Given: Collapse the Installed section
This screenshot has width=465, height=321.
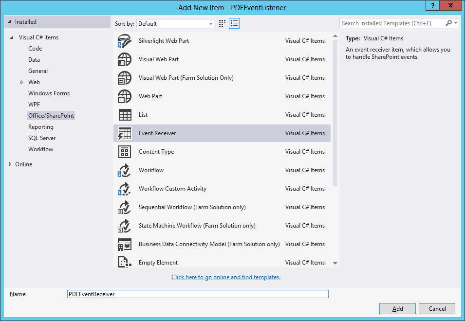Looking at the screenshot, I should pyautogui.click(x=9, y=21).
